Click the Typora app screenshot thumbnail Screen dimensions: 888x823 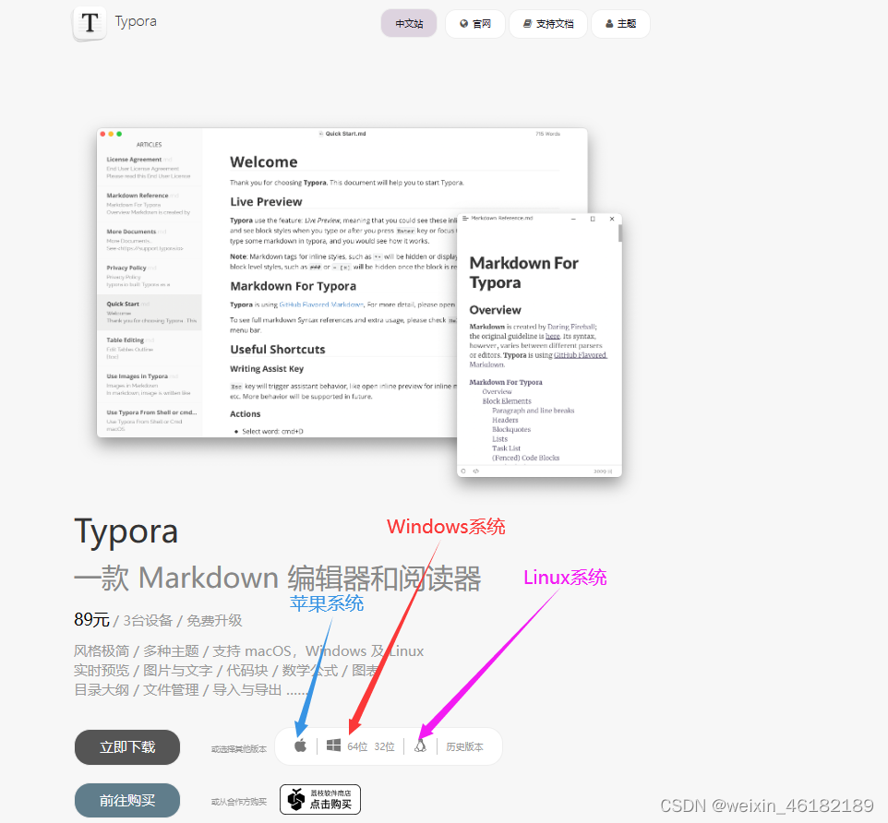pyautogui.click(x=342, y=281)
